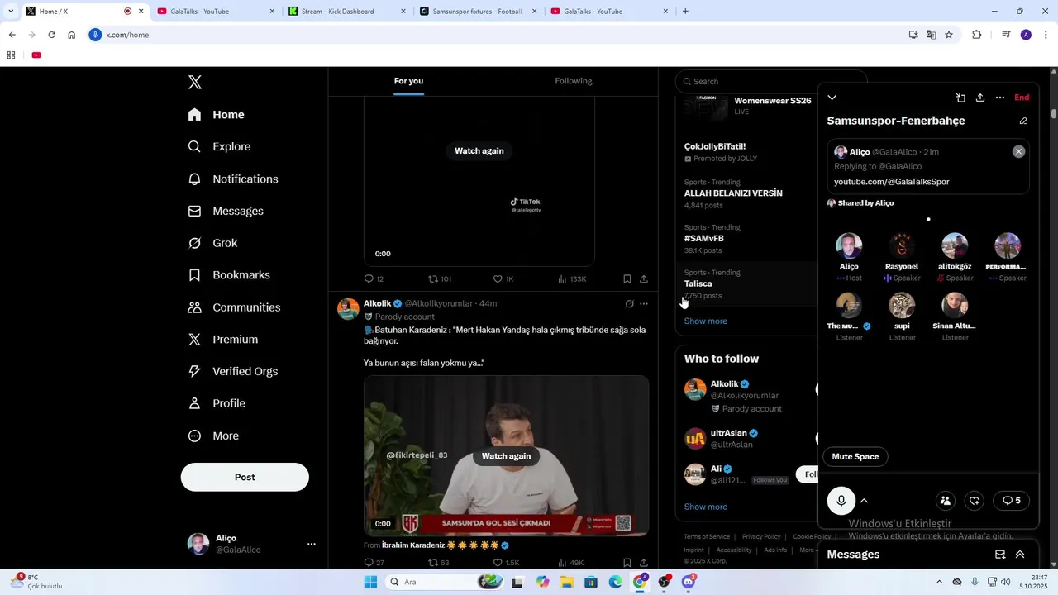Repost the TikTok post with 101 reposts
The image size is (1058, 595).
pos(440,279)
